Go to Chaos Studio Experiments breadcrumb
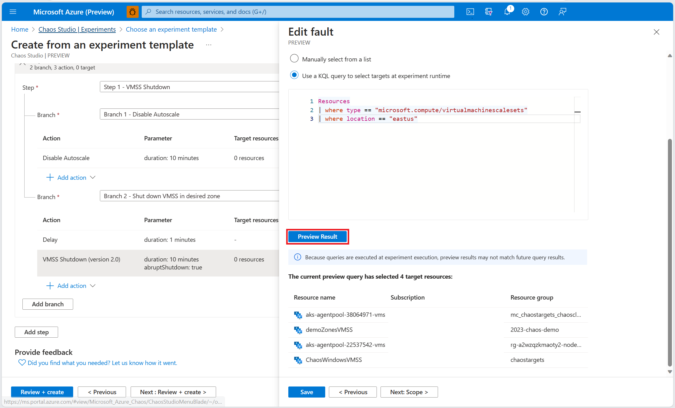Image resolution: width=675 pixels, height=408 pixels. click(77, 29)
